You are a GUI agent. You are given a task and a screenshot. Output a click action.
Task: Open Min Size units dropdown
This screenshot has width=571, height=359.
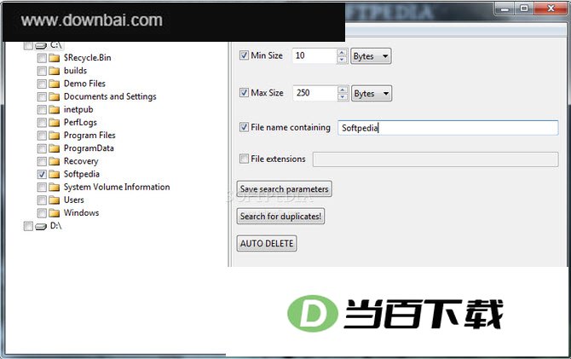point(371,56)
